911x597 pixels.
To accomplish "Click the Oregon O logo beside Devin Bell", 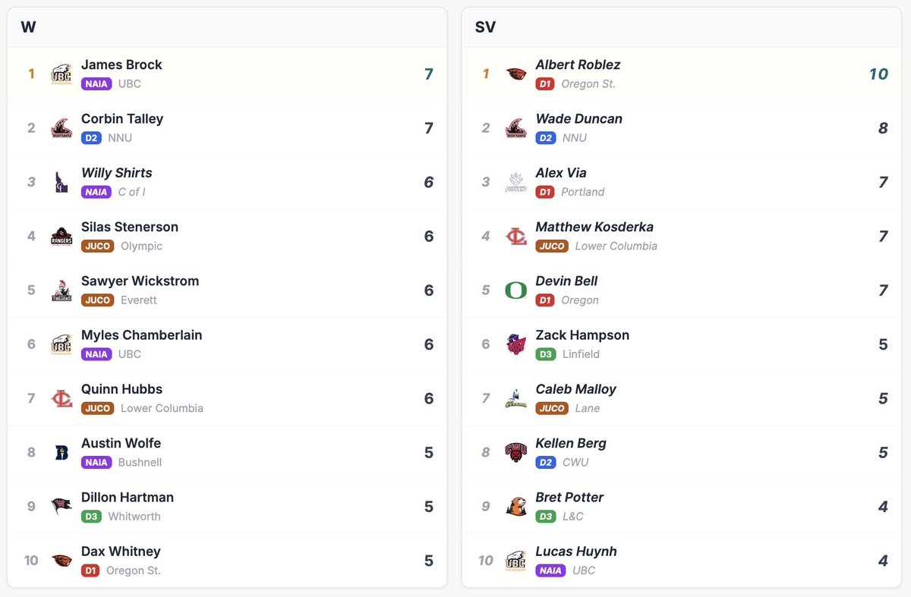I will tap(515, 291).
